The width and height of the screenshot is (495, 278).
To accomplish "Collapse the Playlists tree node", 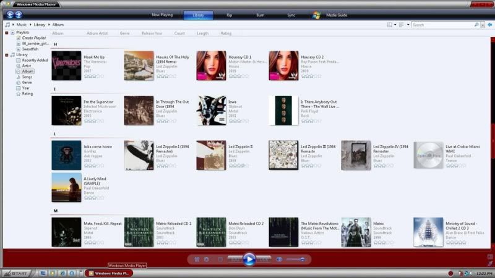I will click(7, 33).
